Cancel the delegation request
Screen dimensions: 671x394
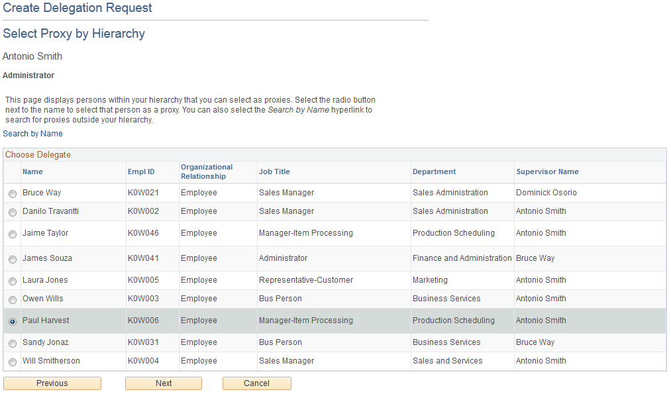[256, 383]
